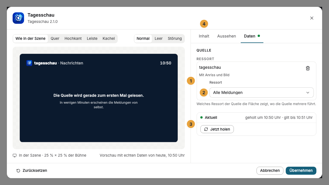Switch preview layout to Leiste
The width and height of the screenshot is (329, 185).
(92, 39)
